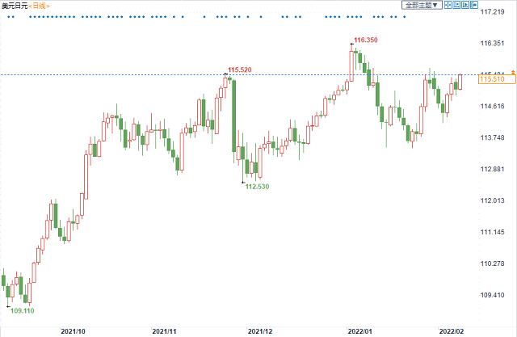Click the 117.219 value on price axis
The width and height of the screenshot is (517, 337).
493,12
